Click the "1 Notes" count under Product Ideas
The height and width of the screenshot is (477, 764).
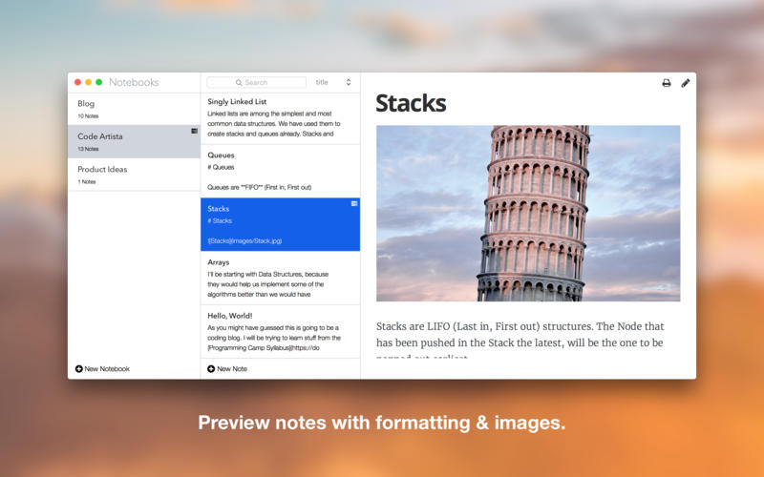pos(87,182)
